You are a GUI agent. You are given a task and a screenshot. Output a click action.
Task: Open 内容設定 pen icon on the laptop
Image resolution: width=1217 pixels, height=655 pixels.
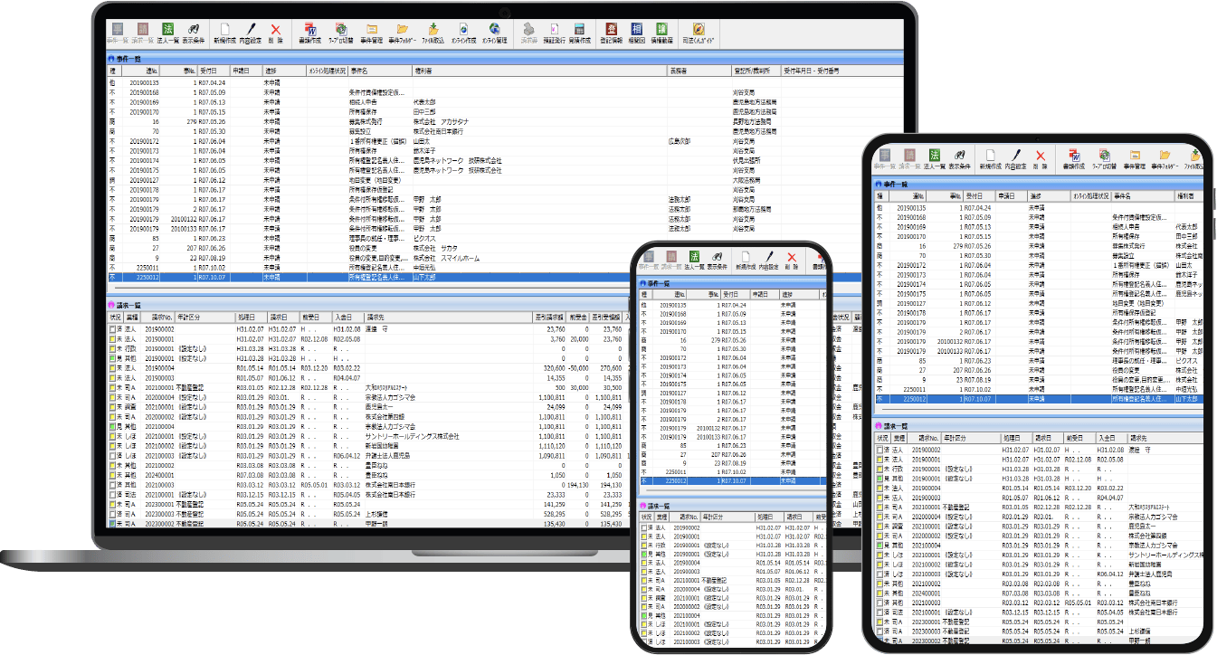(x=251, y=33)
